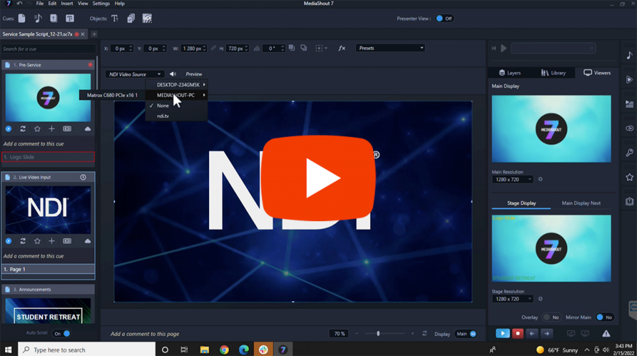The image size is (637, 356).
Task: Adjust the zoom slider handle
Action: coord(378,334)
